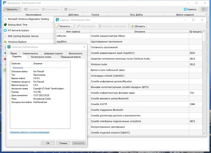Click the Обновить refresh button
The width and height of the screenshot is (211, 153).
(138, 26)
